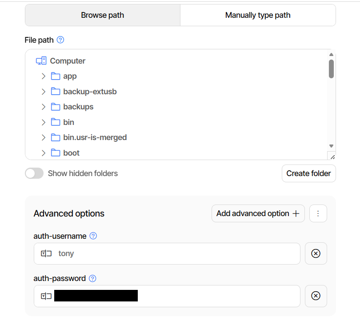Click Add advanced option button
360x317 pixels.
coord(258,213)
